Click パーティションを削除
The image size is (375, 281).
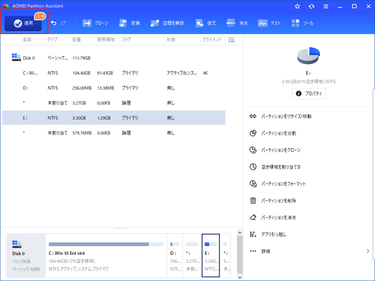[x=279, y=201]
